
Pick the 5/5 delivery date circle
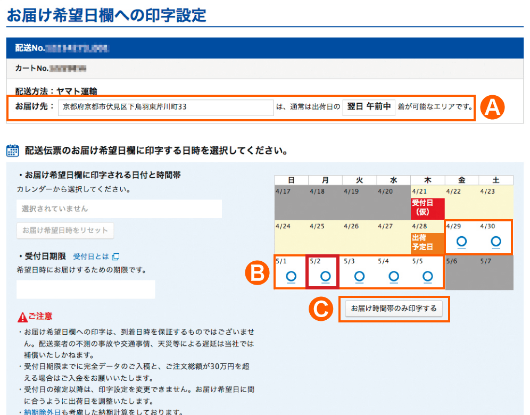428,276
